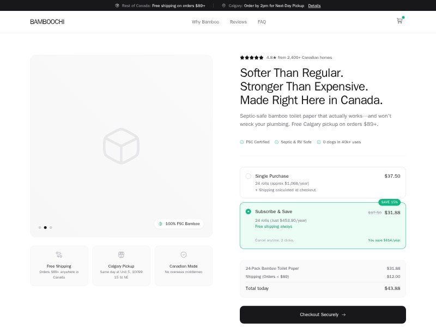Click the Canadian Made shield icon
Viewport: 436px width, 327px height.
184,255
